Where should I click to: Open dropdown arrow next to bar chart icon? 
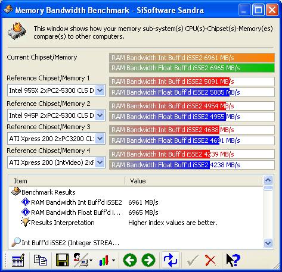(113, 260)
